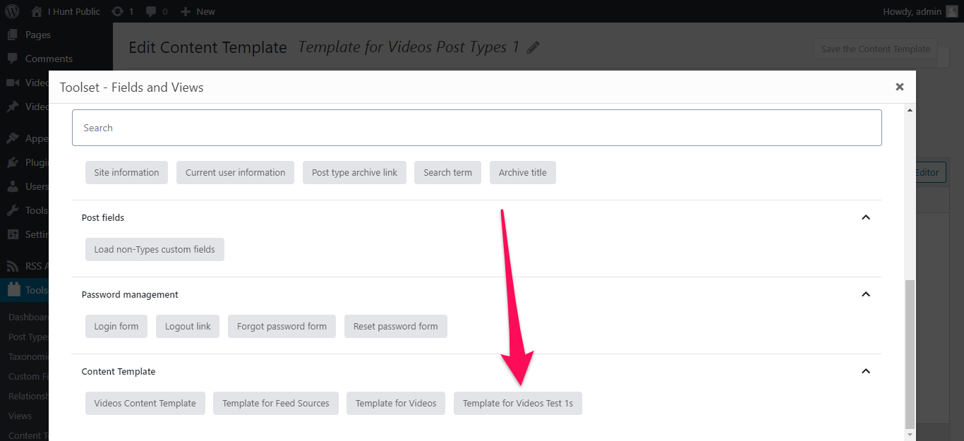Viewport: 964px width, 441px height.
Task: Open the admin user avatar
Action: point(952,11)
